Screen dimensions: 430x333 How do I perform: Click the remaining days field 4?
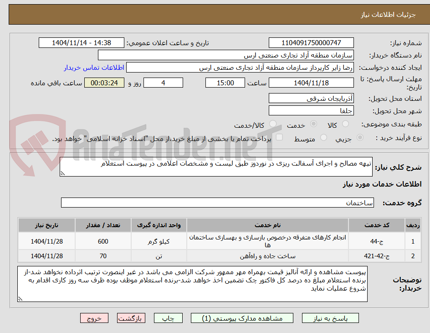pos(163,83)
